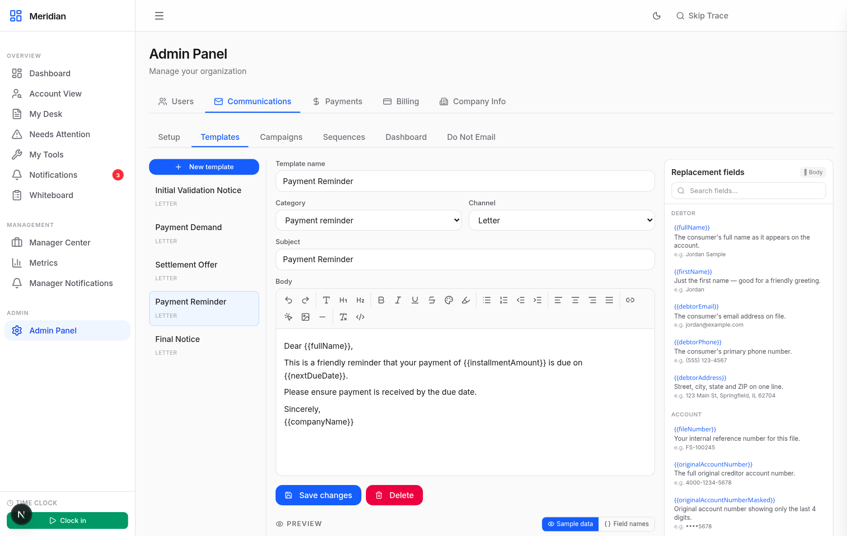This screenshot has width=847, height=536.
Task: Toggle preview to Sample data
Action: pyautogui.click(x=570, y=524)
